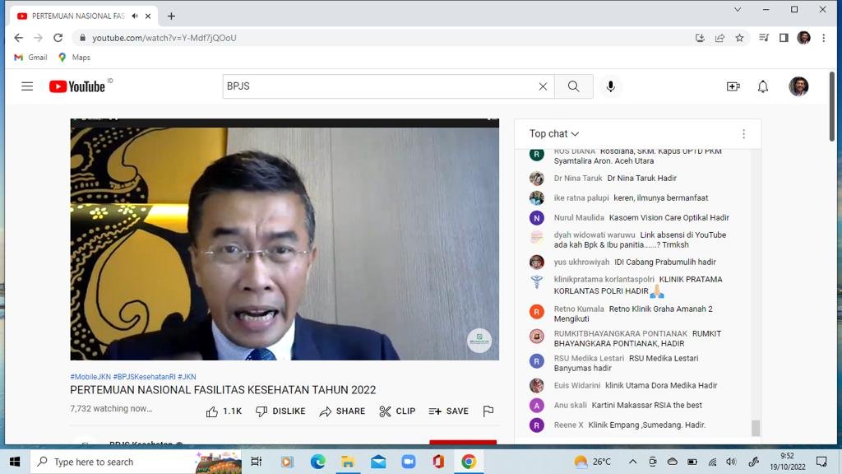Share the video
The height and width of the screenshot is (474, 842).
(342, 411)
